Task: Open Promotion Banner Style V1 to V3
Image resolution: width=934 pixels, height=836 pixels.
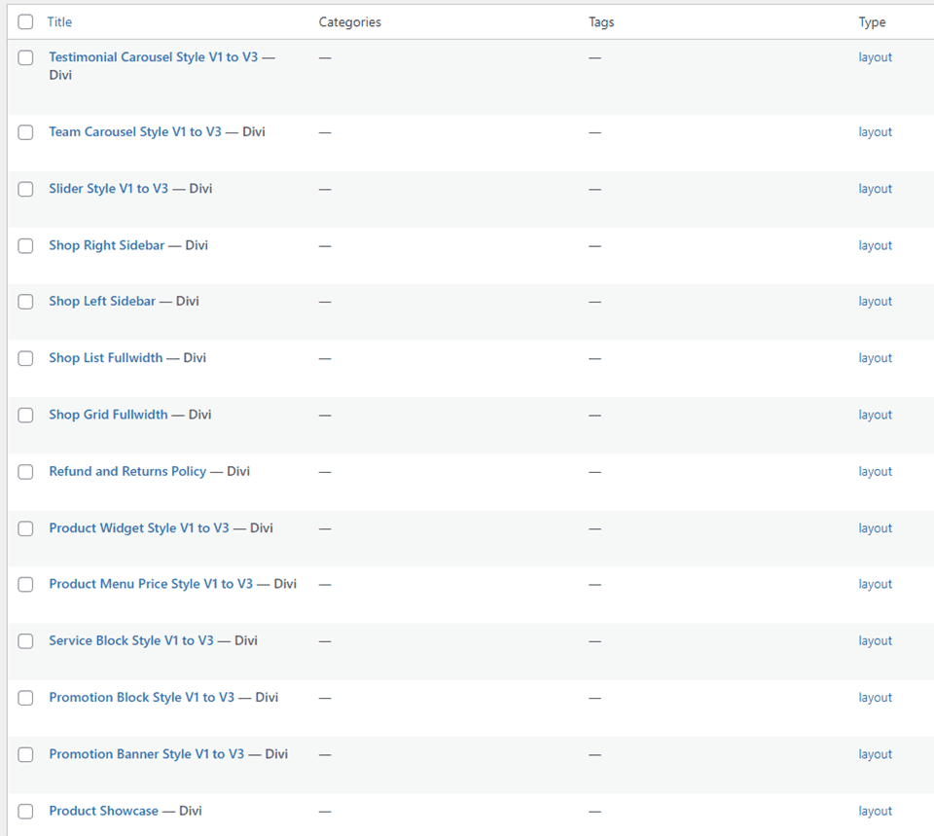Action: tap(147, 754)
